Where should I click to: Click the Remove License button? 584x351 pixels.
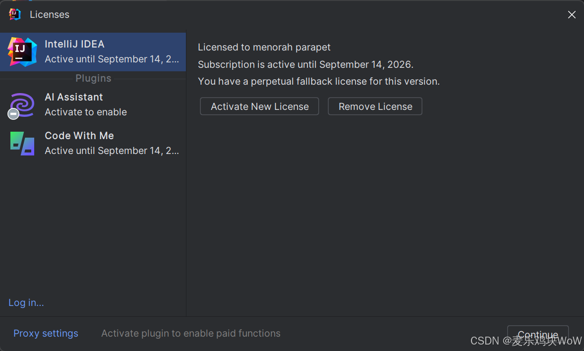point(375,106)
